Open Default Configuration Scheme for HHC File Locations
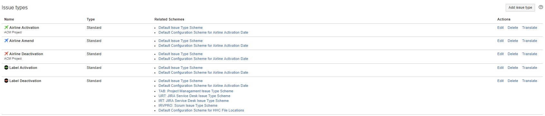Screen dimensions: 545x116 [201, 111]
